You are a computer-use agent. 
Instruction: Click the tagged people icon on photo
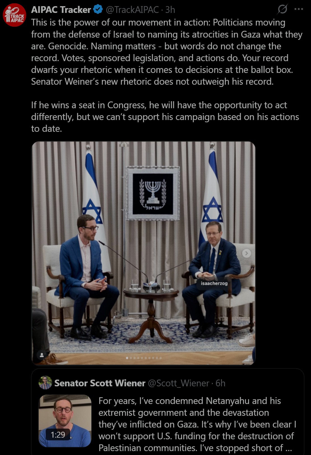click(42, 355)
